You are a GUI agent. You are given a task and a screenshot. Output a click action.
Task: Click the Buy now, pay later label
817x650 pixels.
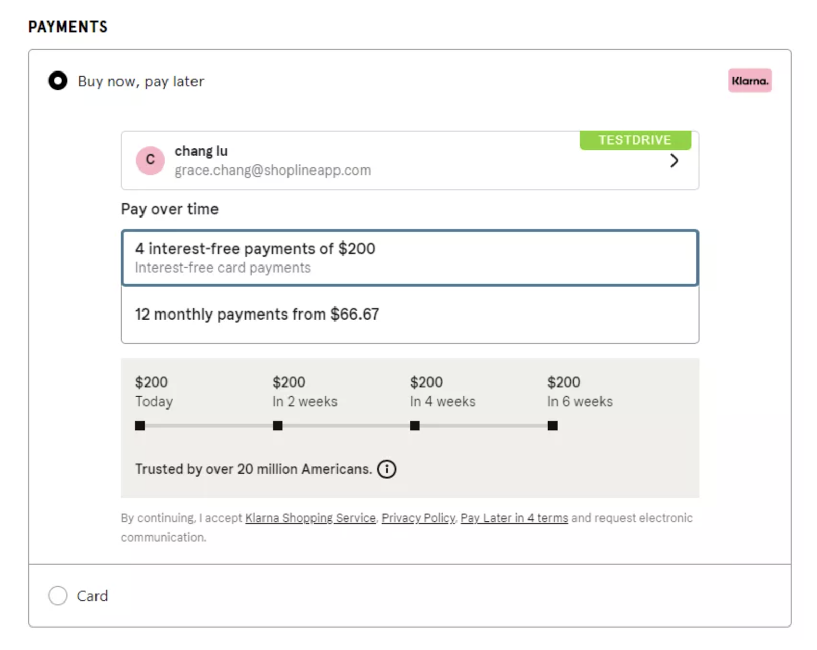(x=141, y=81)
